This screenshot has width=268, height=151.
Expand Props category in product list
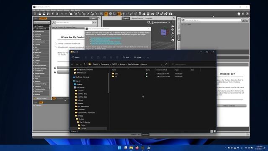(x=34, y=63)
